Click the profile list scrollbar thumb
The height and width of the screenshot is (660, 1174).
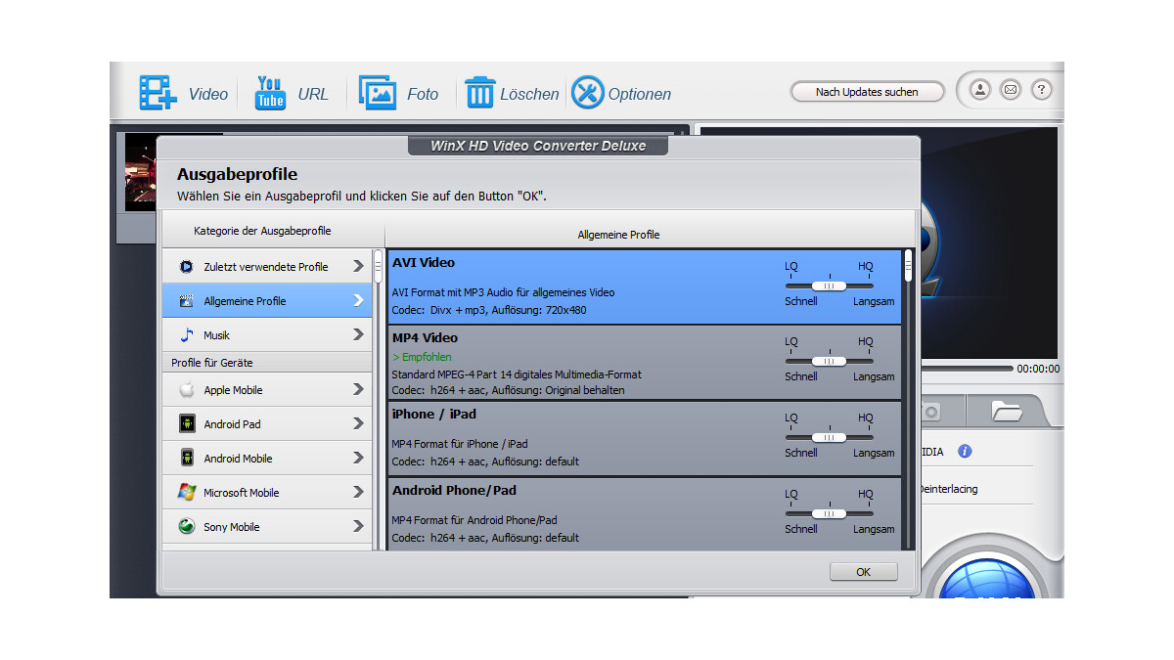[x=908, y=266]
